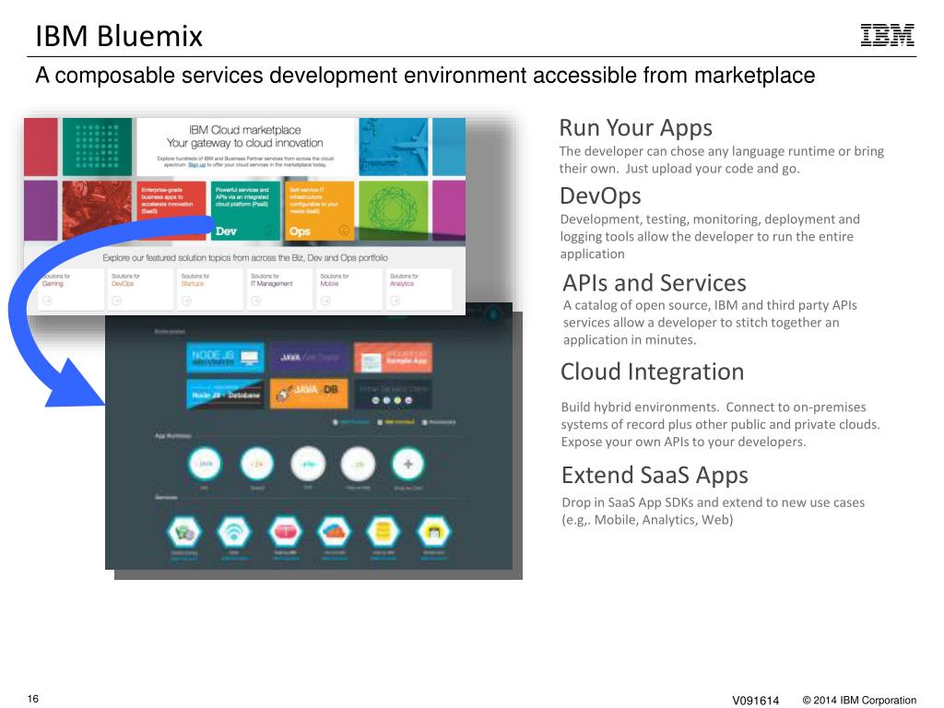Screen dimensions: 944x708
Task: Open the orange Ops IaaS tile
Action: (319, 211)
